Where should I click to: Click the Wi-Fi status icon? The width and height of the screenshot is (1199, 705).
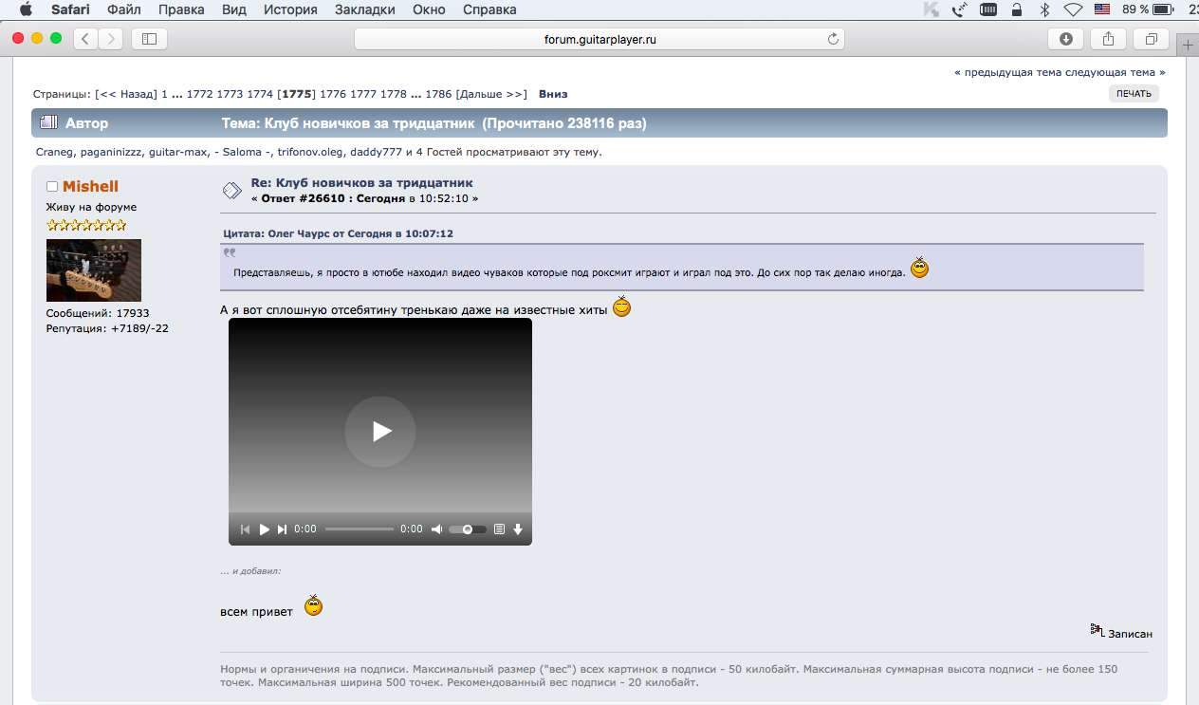tap(1073, 9)
